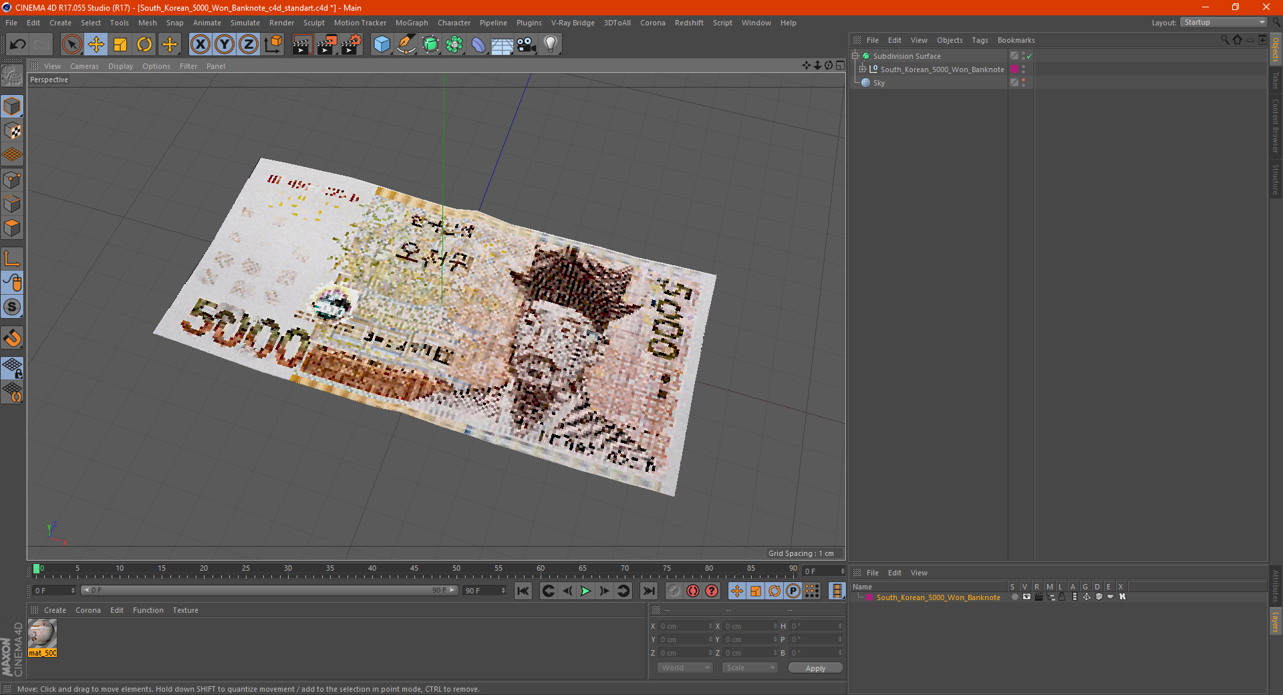Add Subdivision Surface generator icon

pos(430,45)
